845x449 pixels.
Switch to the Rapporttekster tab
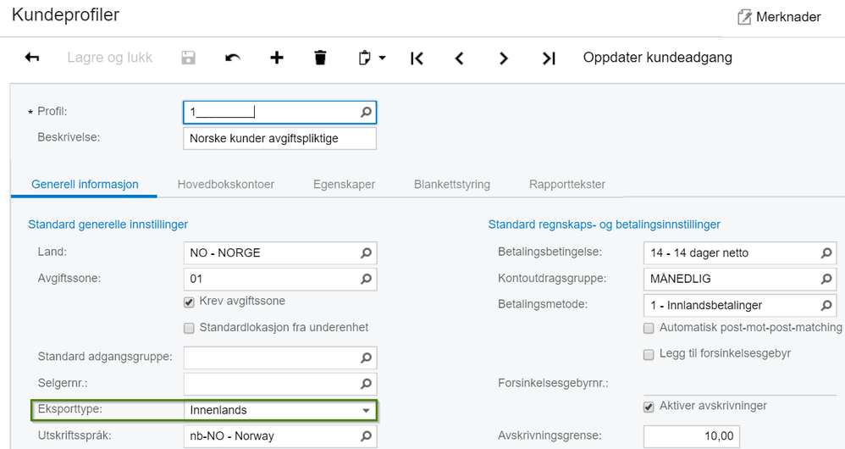[566, 184]
